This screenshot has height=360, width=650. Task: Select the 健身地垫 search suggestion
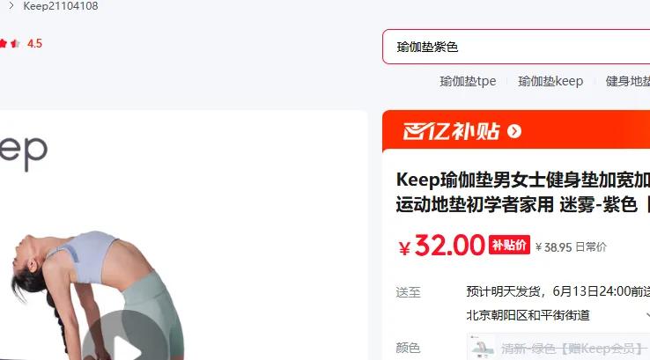click(x=628, y=81)
